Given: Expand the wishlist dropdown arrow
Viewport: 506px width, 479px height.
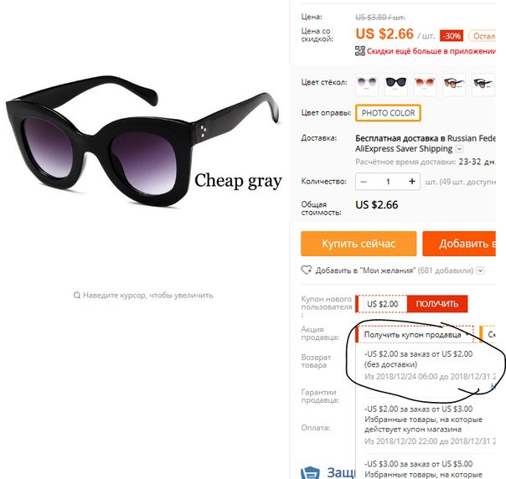Looking at the screenshot, I should (481, 270).
